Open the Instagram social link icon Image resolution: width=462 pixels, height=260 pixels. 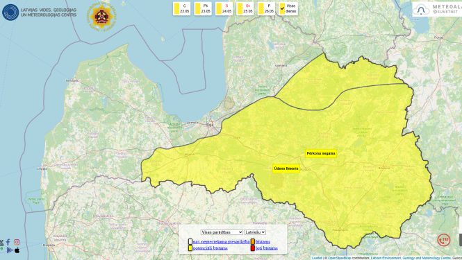17,242
